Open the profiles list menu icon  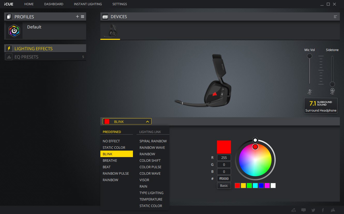pyautogui.click(x=83, y=17)
